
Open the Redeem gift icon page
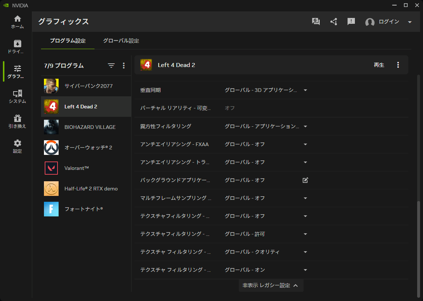click(17, 122)
